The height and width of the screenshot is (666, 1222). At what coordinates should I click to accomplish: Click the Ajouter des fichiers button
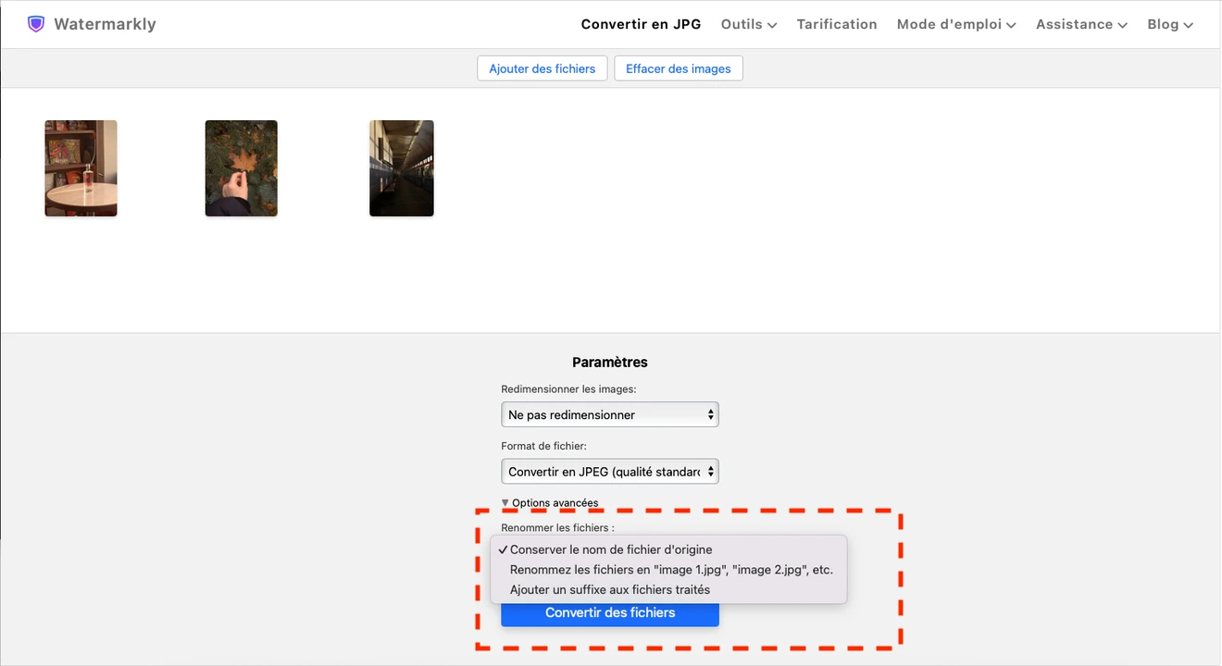542,68
